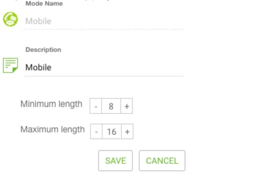
Task: Save the mode settings
Action: [115, 161]
